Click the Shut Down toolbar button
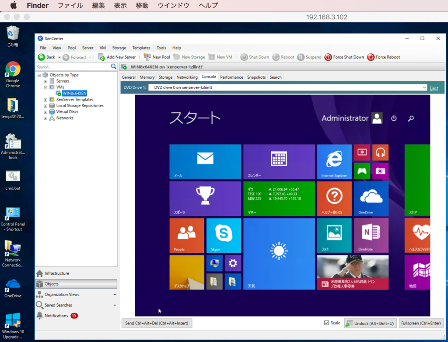Image resolution: width=448 pixels, height=342 pixels. pos(255,57)
